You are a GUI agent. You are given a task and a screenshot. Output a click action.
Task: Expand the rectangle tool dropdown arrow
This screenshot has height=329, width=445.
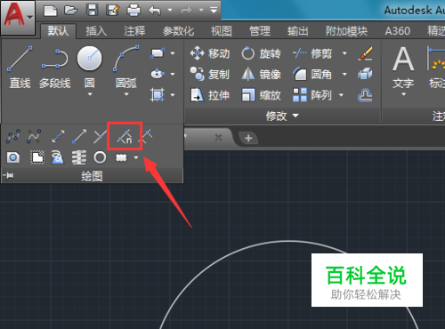click(173, 53)
